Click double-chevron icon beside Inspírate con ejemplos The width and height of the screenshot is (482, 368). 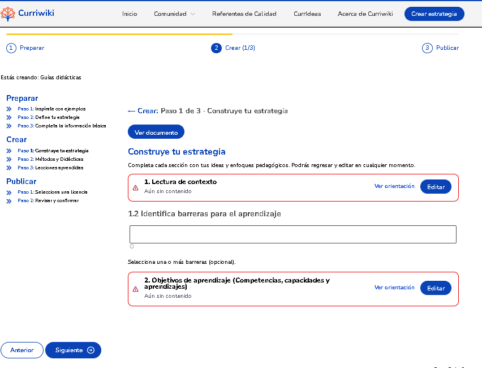click(x=9, y=109)
